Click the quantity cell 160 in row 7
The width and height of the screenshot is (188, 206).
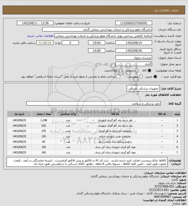(x=44, y=152)
